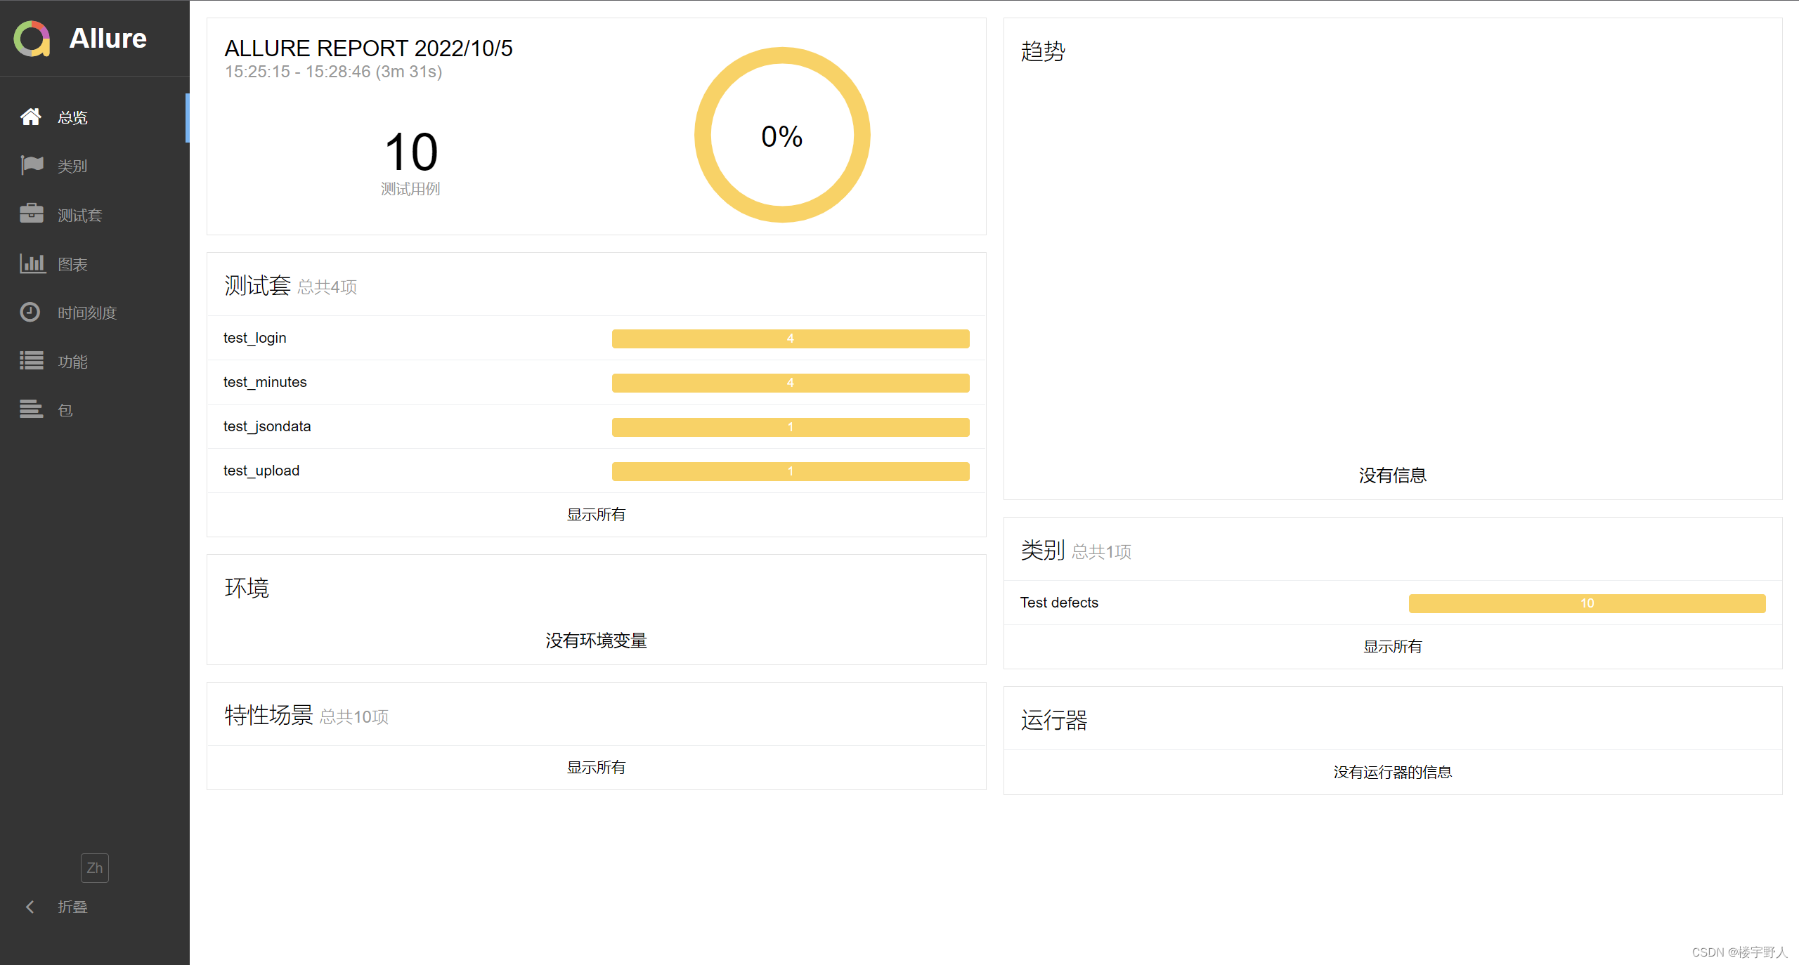The height and width of the screenshot is (965, 1799).
Task: Click 显示所有 under 测试套 widget
Action: 596,515
